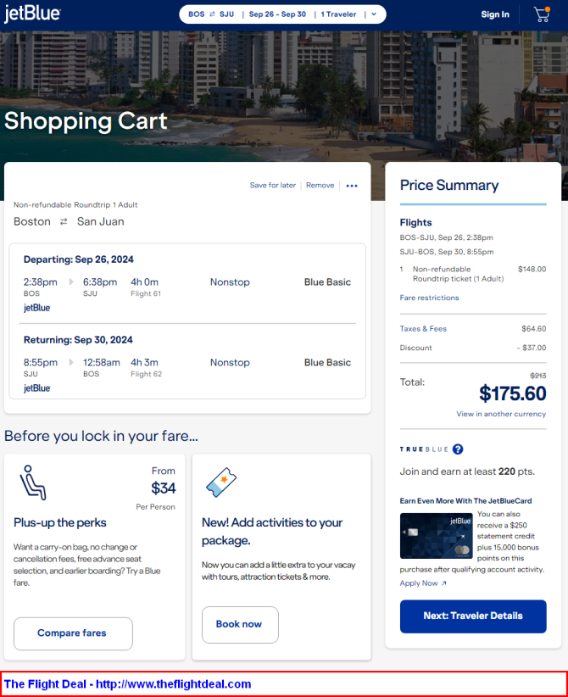Click Apply Now for the JetBlue Card

click(x=423, y=583)
